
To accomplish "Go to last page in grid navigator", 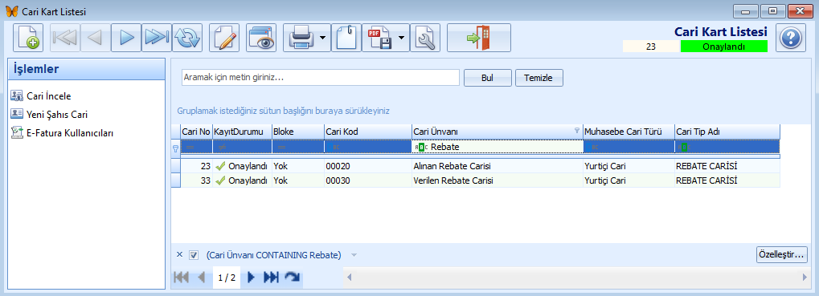I will (x=271, y=278).
